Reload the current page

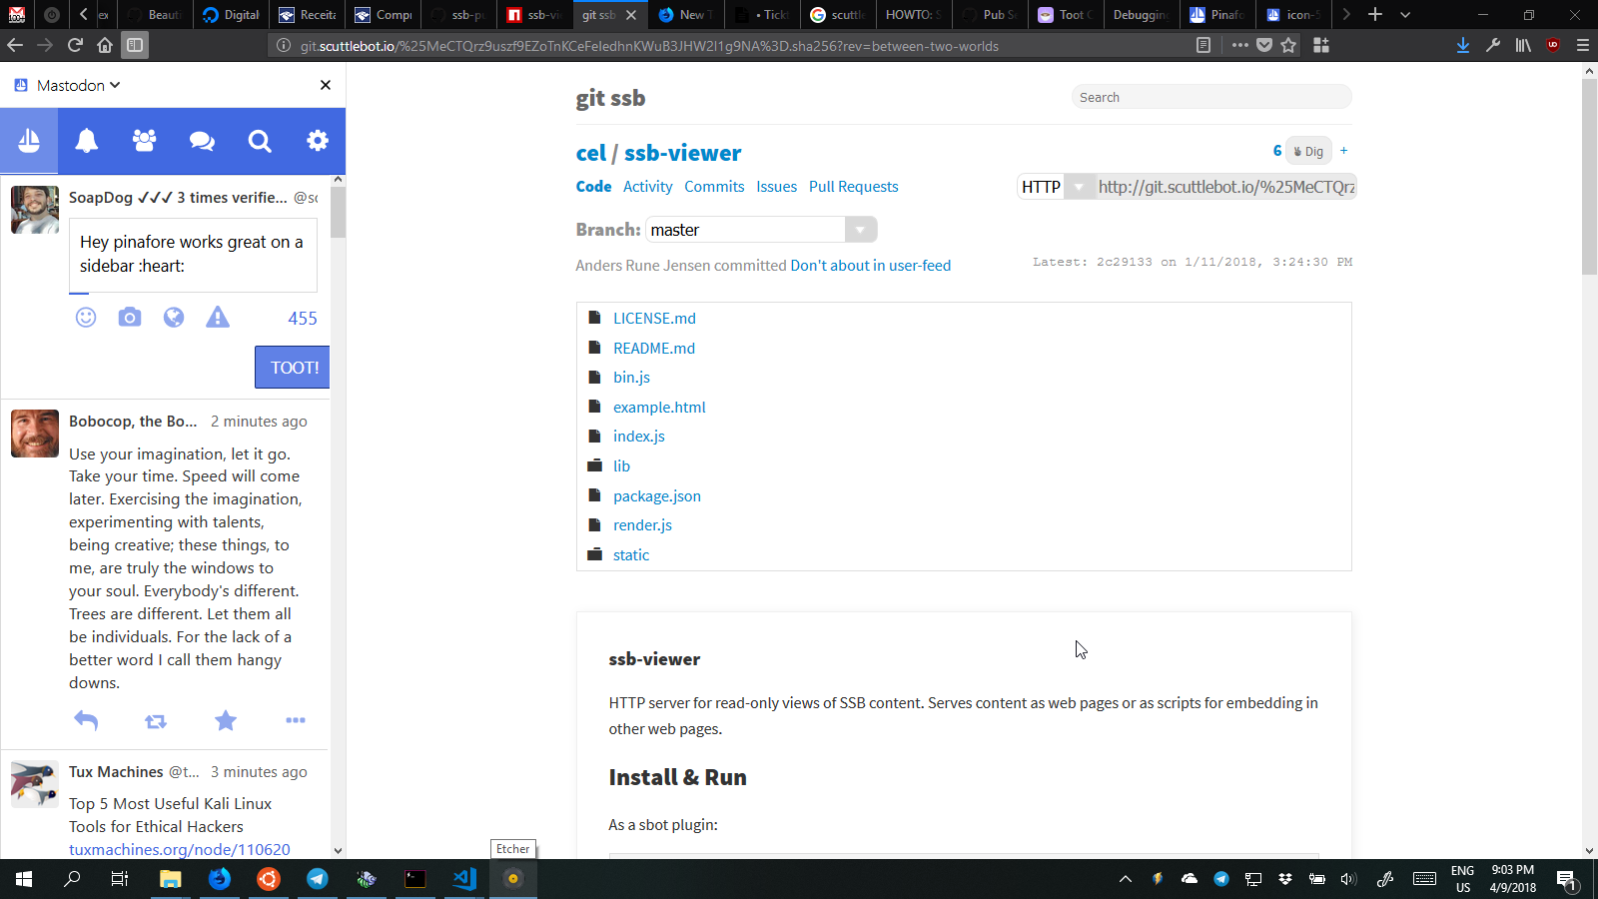tap(75, 45)
